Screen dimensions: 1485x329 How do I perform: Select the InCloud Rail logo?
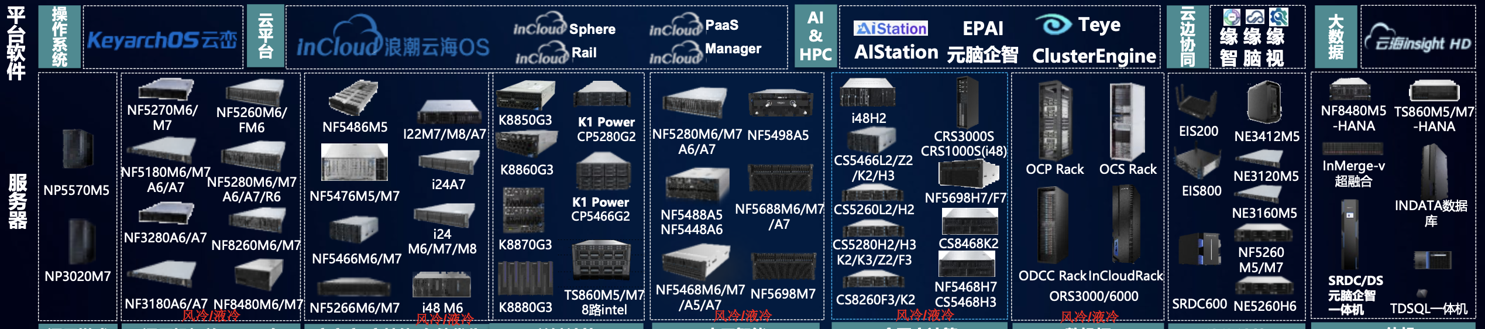pos(555,53)
